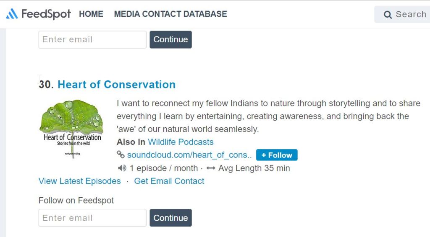Click the FeedSpot logo icon
This screenshot has width=430, height=237.
coord(12,14)
